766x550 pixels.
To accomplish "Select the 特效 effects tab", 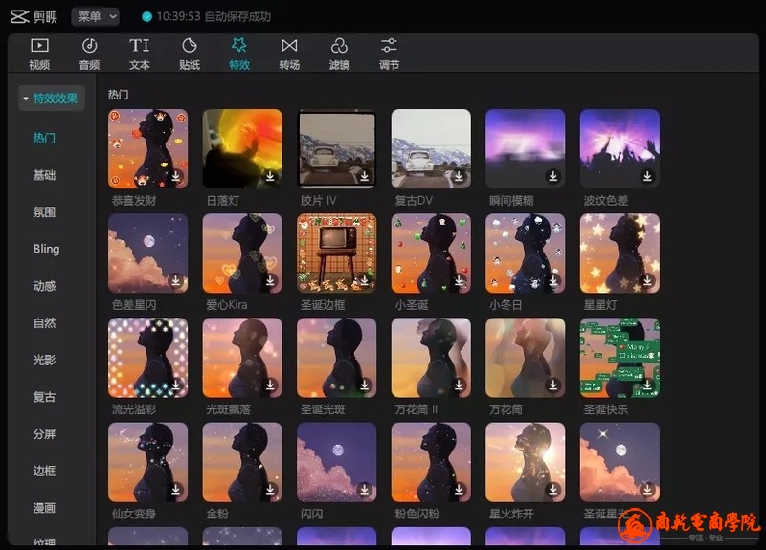I will (239, 54).
